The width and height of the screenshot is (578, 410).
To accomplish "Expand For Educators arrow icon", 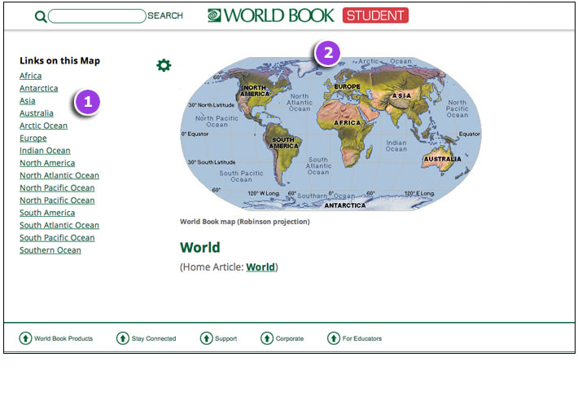I will coord(334,338).
